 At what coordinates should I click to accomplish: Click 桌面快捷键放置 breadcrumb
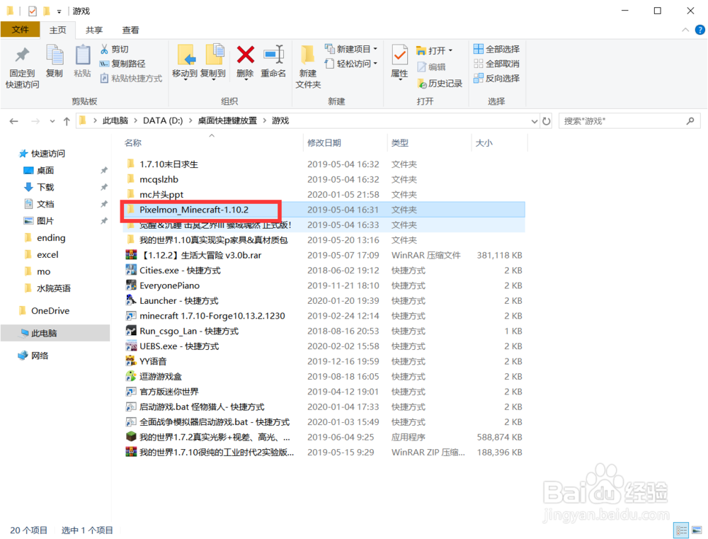coord(227,120)
